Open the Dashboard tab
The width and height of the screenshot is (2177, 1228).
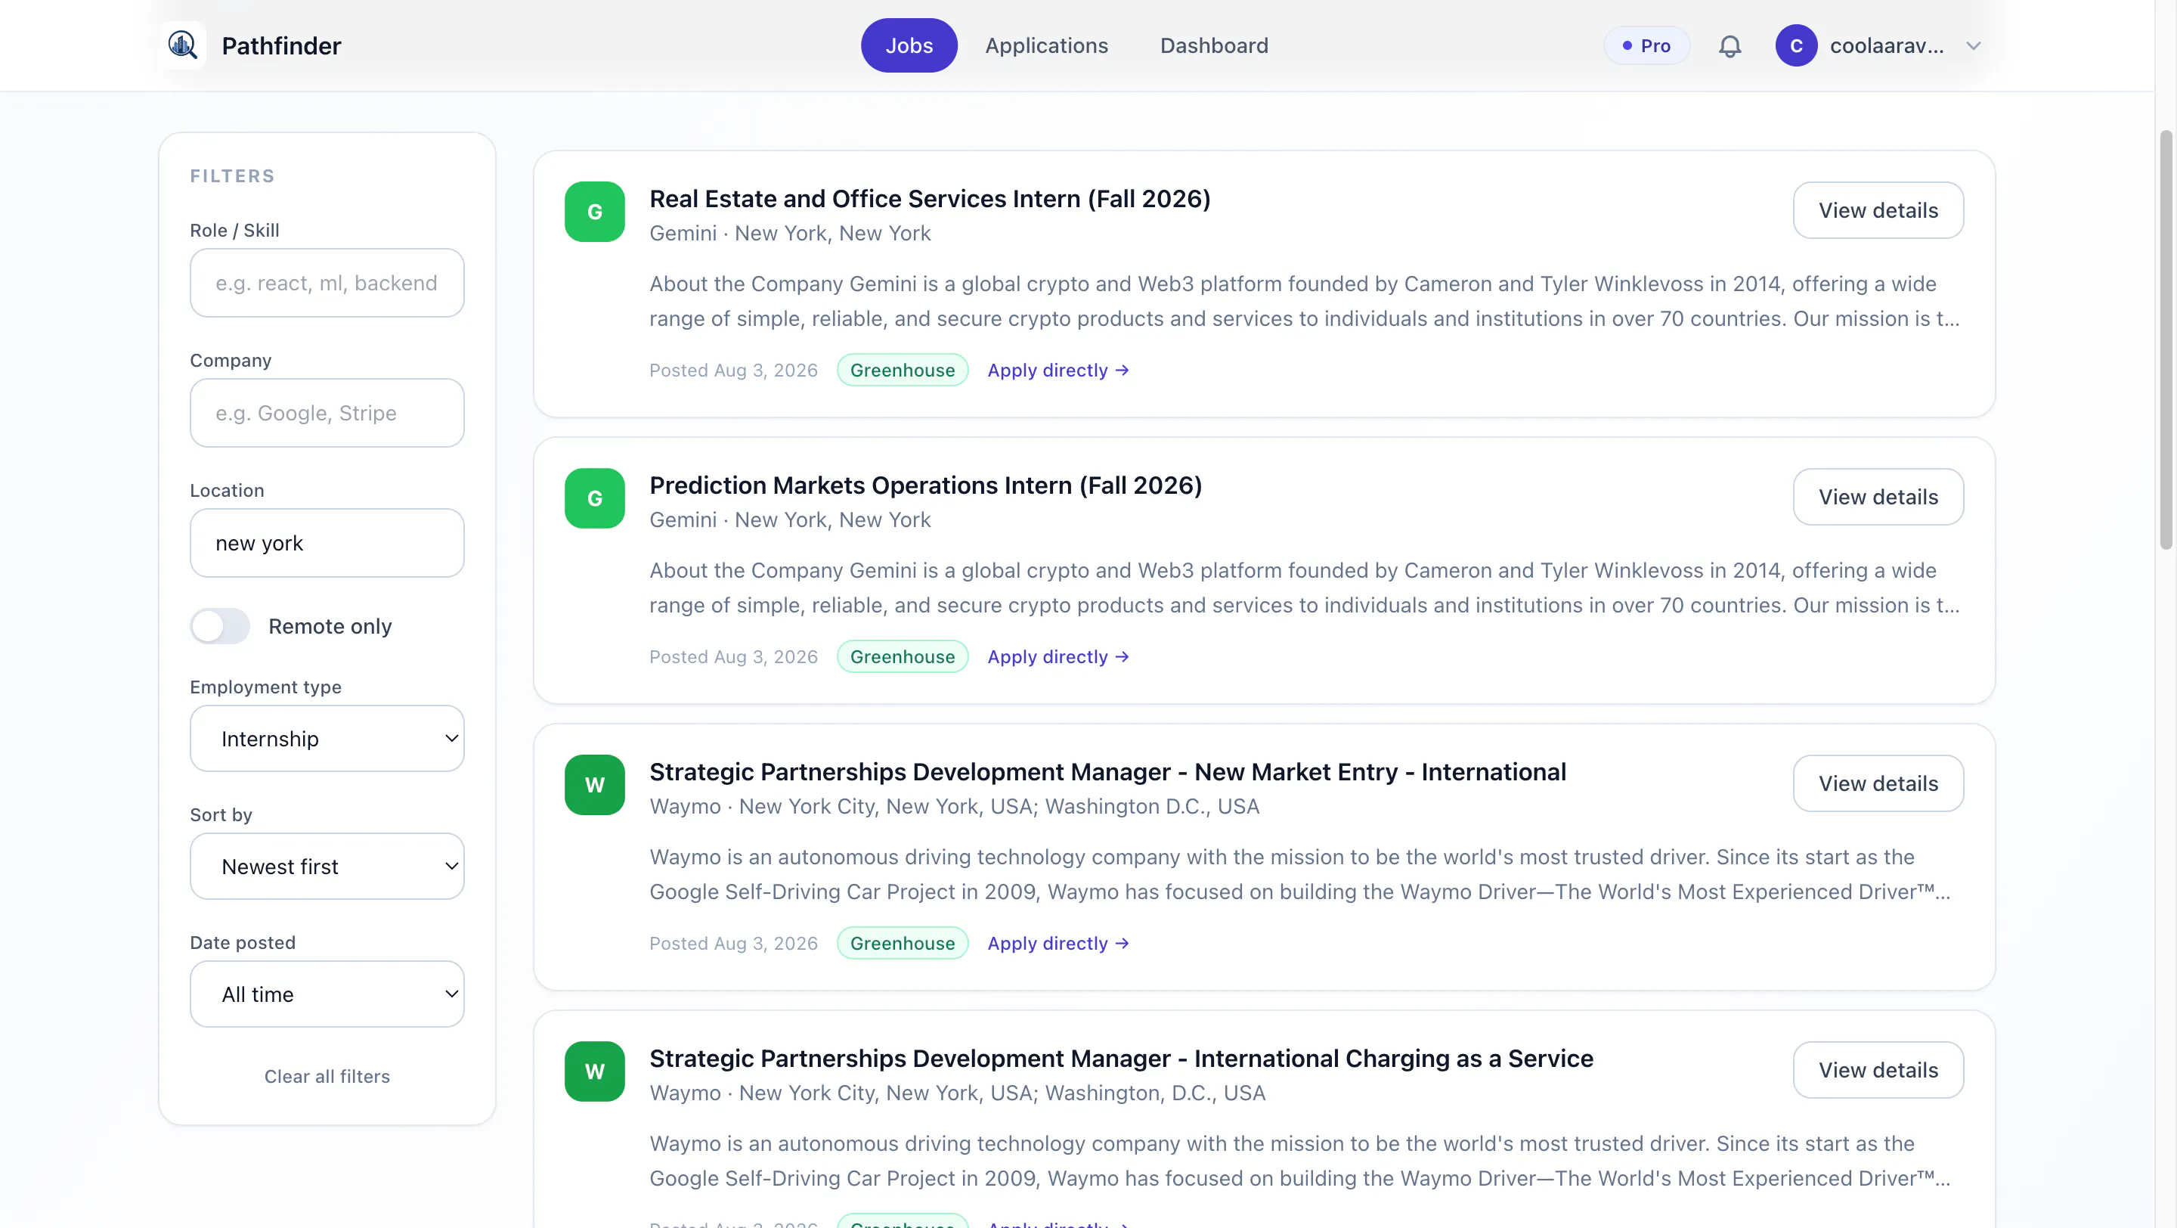click(1213, 45)
